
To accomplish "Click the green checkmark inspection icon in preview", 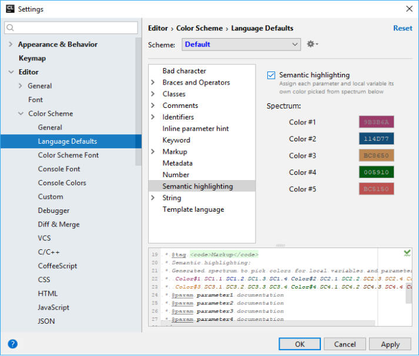I will pos(407,253).
